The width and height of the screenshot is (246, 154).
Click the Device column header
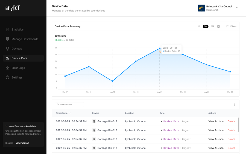95,113
